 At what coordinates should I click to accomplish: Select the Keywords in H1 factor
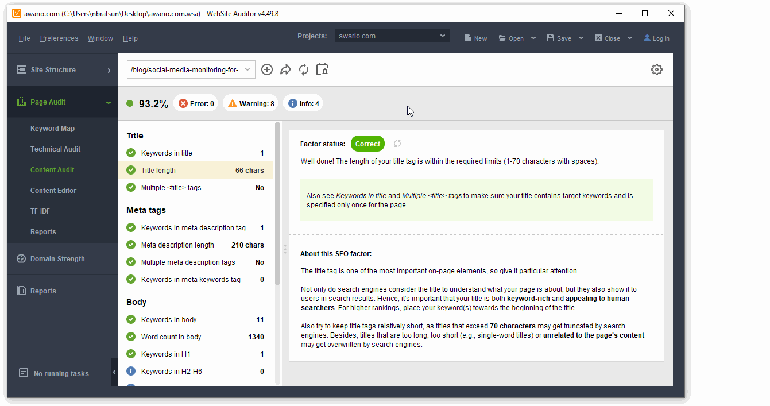(x=195, y=354)
